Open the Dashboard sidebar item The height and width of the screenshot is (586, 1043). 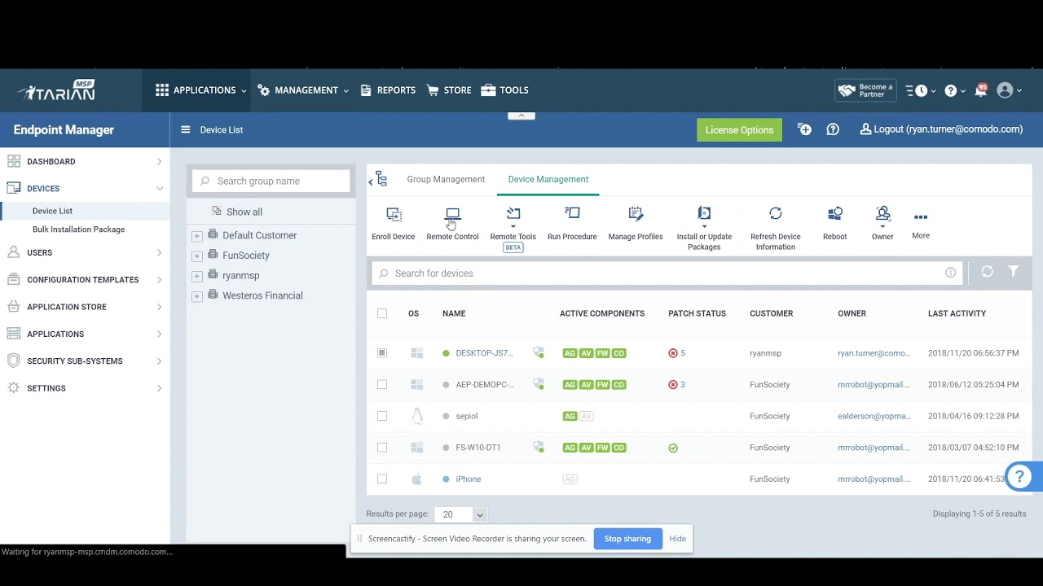(85, 162)
